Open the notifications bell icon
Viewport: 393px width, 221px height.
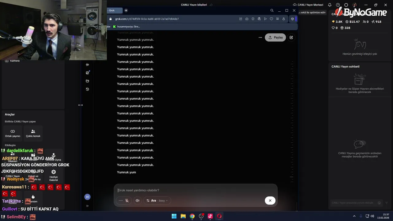coord(329,5)
